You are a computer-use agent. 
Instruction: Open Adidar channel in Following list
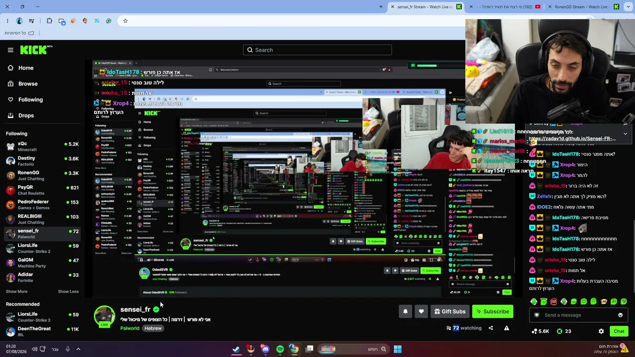click(42, 277)
